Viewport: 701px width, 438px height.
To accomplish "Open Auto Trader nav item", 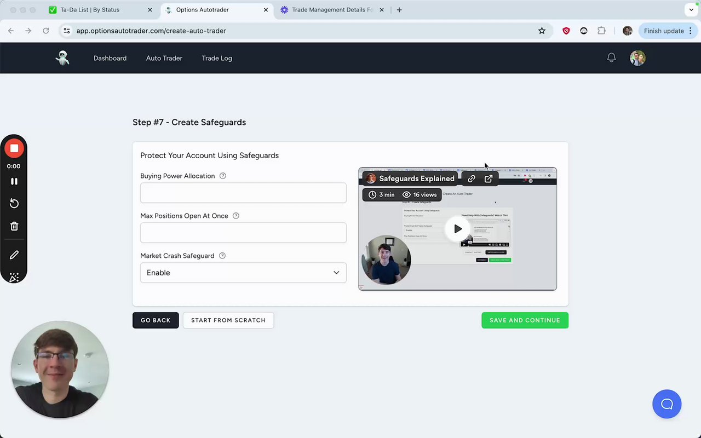I will coord(164,58).
